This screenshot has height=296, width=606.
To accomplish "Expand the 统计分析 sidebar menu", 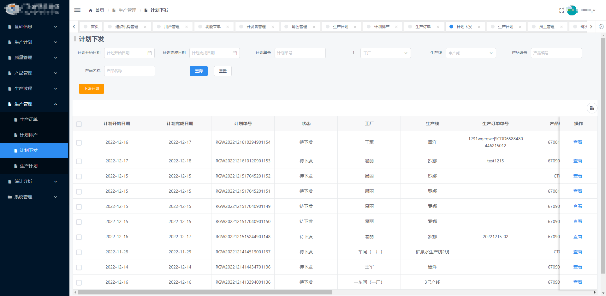I will point(34,182).
